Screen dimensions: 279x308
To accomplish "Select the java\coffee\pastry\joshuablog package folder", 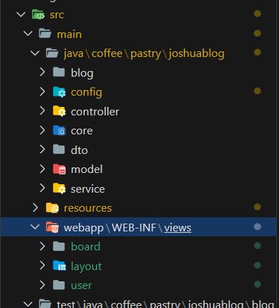I will [x=144, y=53].
